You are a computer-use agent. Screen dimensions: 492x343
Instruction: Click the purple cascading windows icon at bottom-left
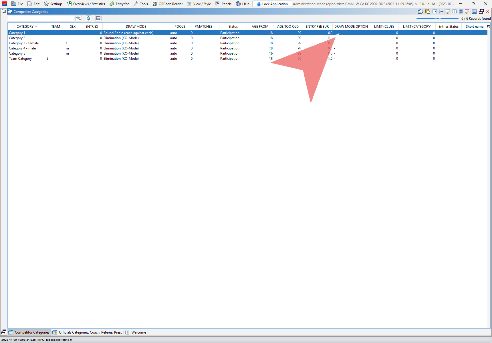pyautogui.click(x=4, y=332)
